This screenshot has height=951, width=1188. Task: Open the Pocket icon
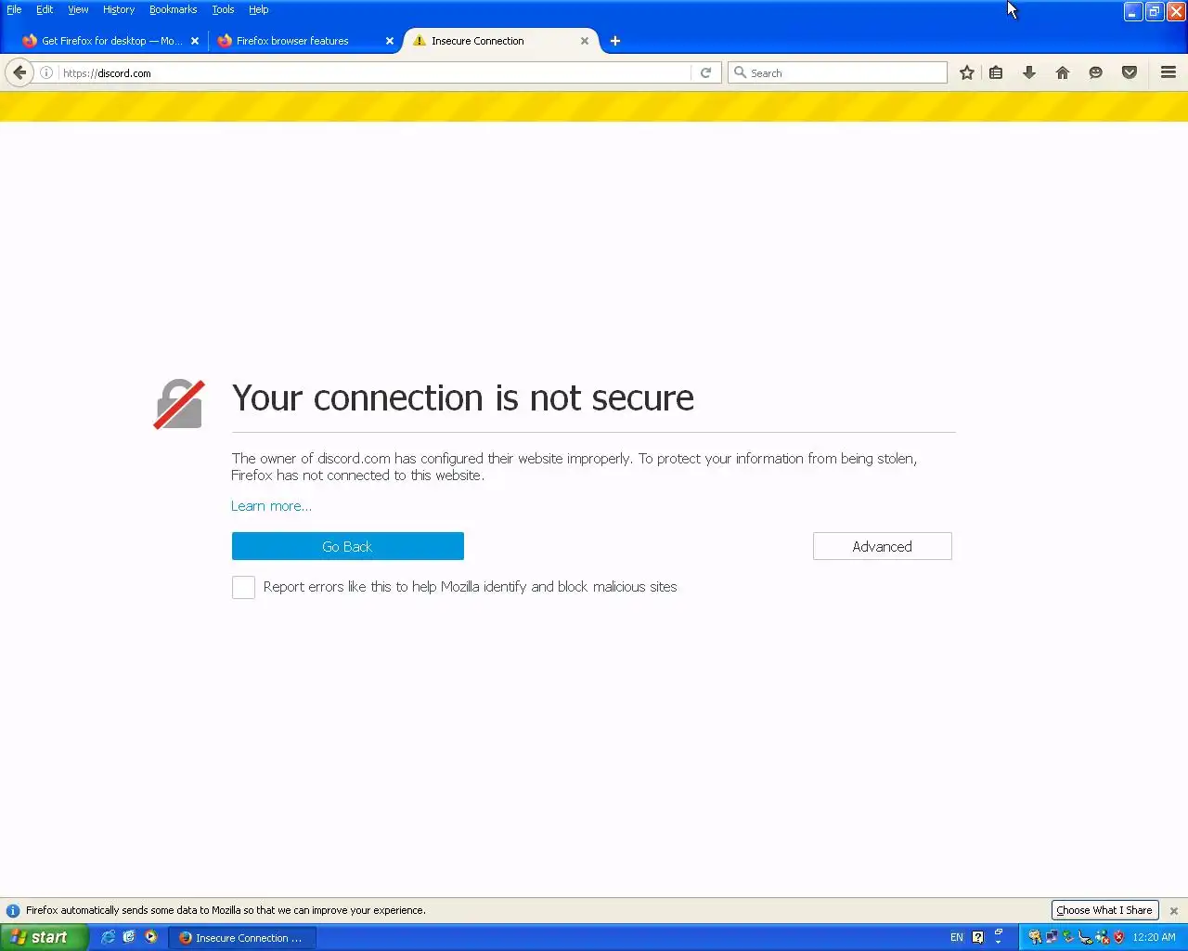(x=1130, y=72)
